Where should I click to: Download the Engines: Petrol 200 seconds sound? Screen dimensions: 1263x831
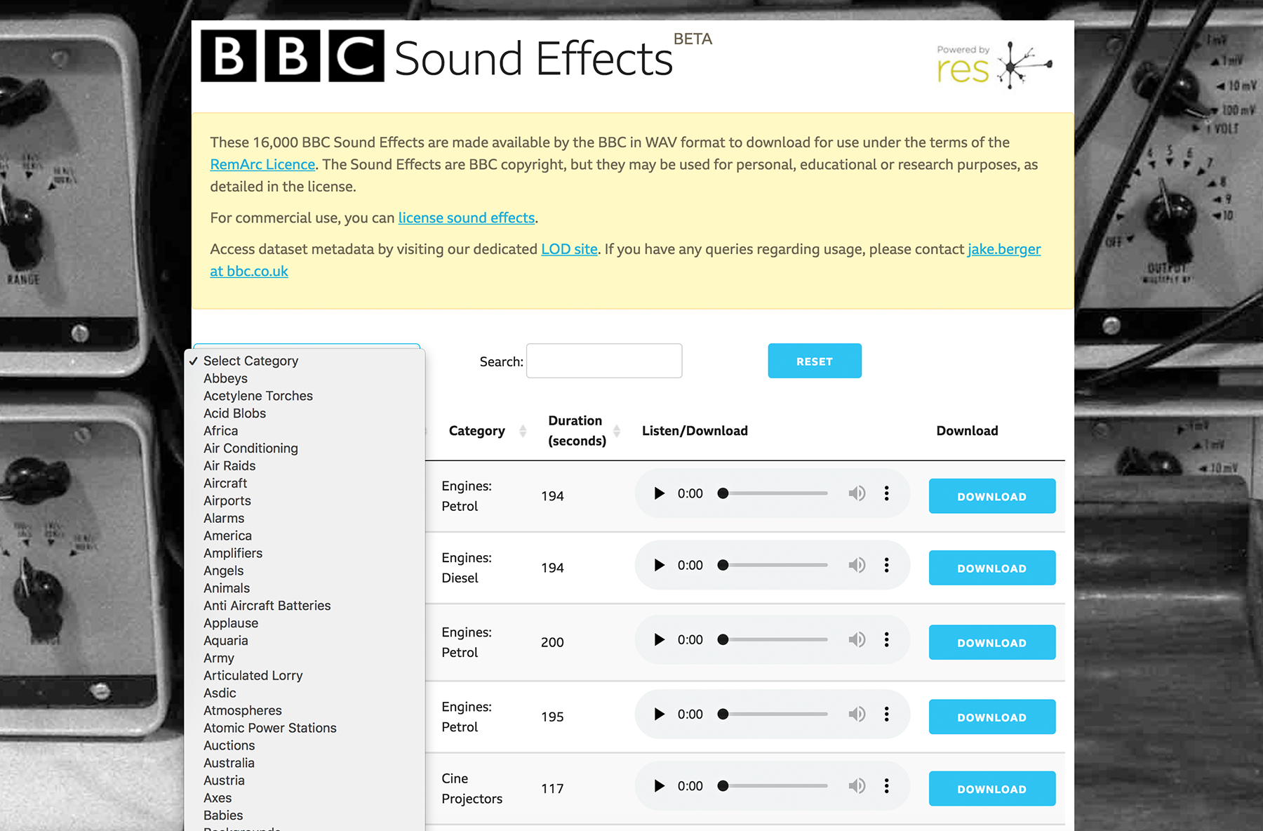[x=992, y=642]
